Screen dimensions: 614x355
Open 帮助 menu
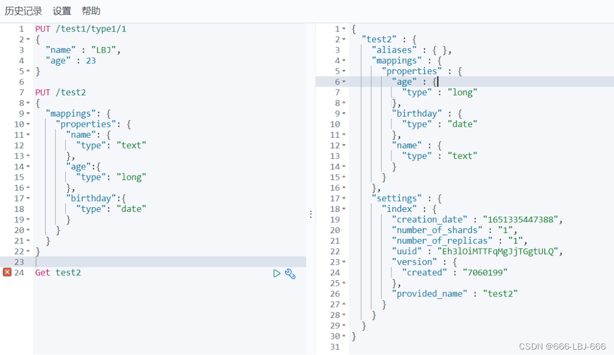pyautogui.click(x=91, y=11)
